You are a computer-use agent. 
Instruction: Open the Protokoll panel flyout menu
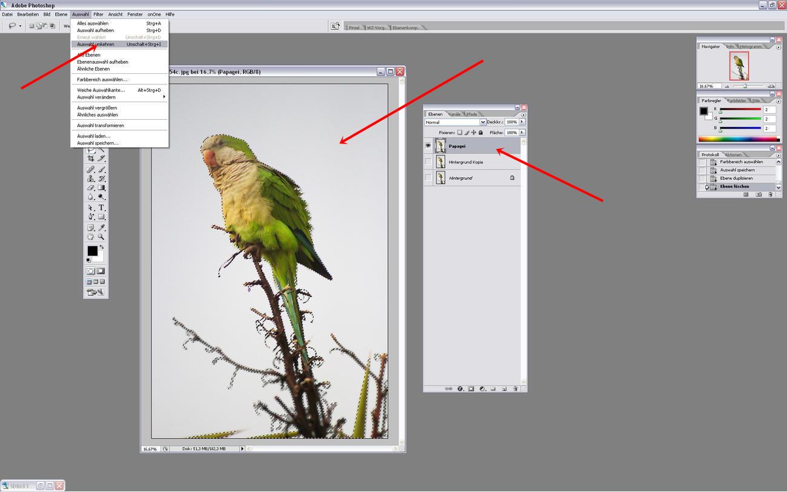pos(779,155)
